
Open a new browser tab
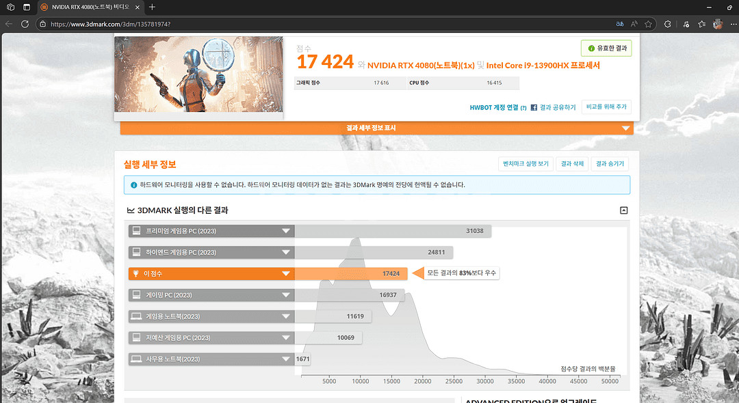152,7
